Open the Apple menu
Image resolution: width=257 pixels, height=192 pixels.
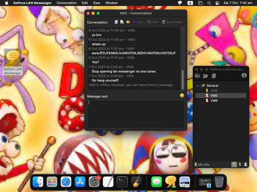7,3
